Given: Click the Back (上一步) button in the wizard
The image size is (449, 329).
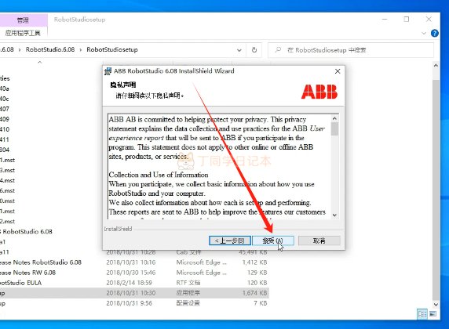Looking at the screenshot, I should (230, 240).
